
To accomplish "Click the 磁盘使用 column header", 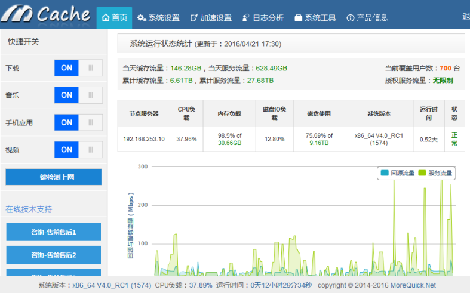I will click(x=319, y=113).
